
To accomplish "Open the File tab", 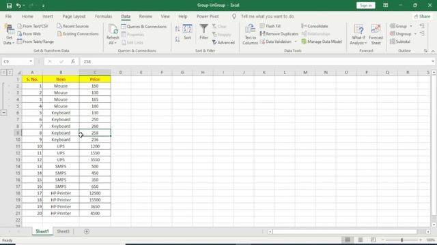I will pyautogui.click(x=8, y=16).
